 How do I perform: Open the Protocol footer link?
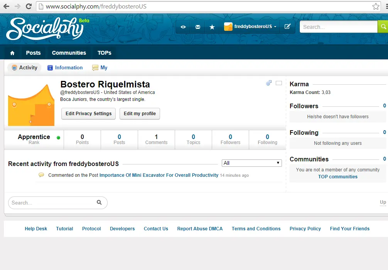pos(91,229)
